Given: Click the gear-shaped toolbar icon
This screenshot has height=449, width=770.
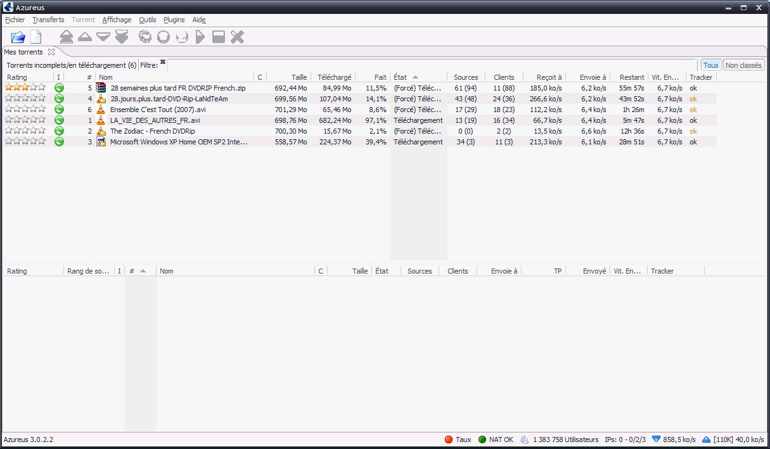Looking at the screenshot, I should [145, 37].
